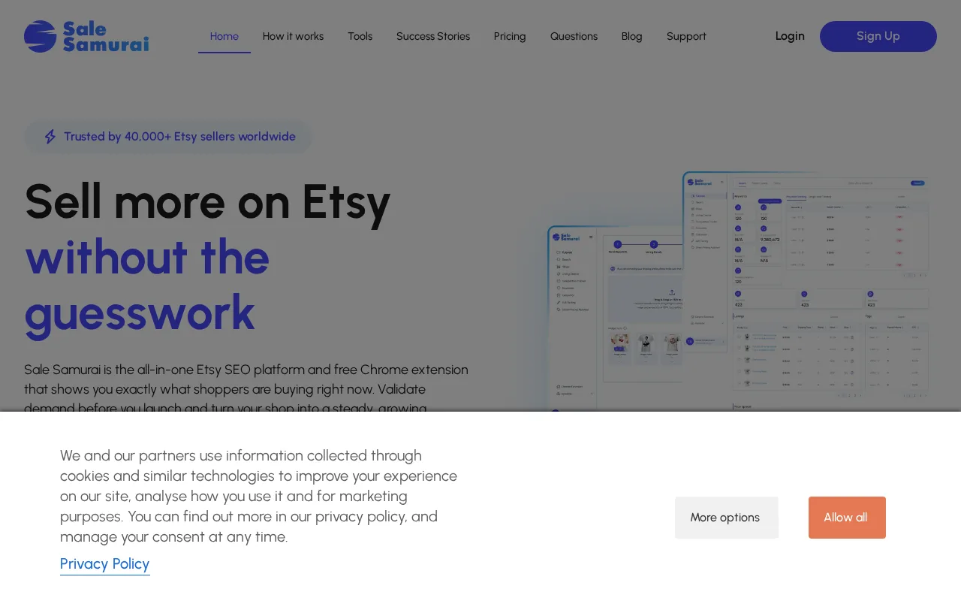961x601 pixels.
Task: Open the Blog link in navigation
Action: tap(632, 36)
